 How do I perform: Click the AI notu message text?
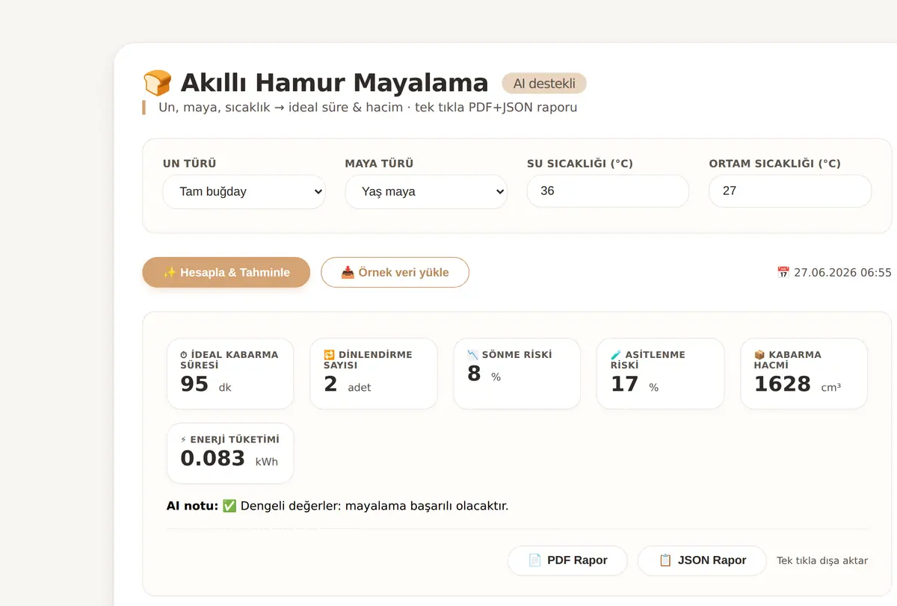point(374,506)
